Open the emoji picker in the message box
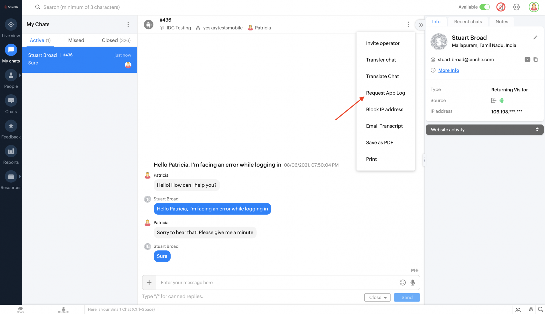This screenshot has height=314, width=545. [x=403, y=283]
